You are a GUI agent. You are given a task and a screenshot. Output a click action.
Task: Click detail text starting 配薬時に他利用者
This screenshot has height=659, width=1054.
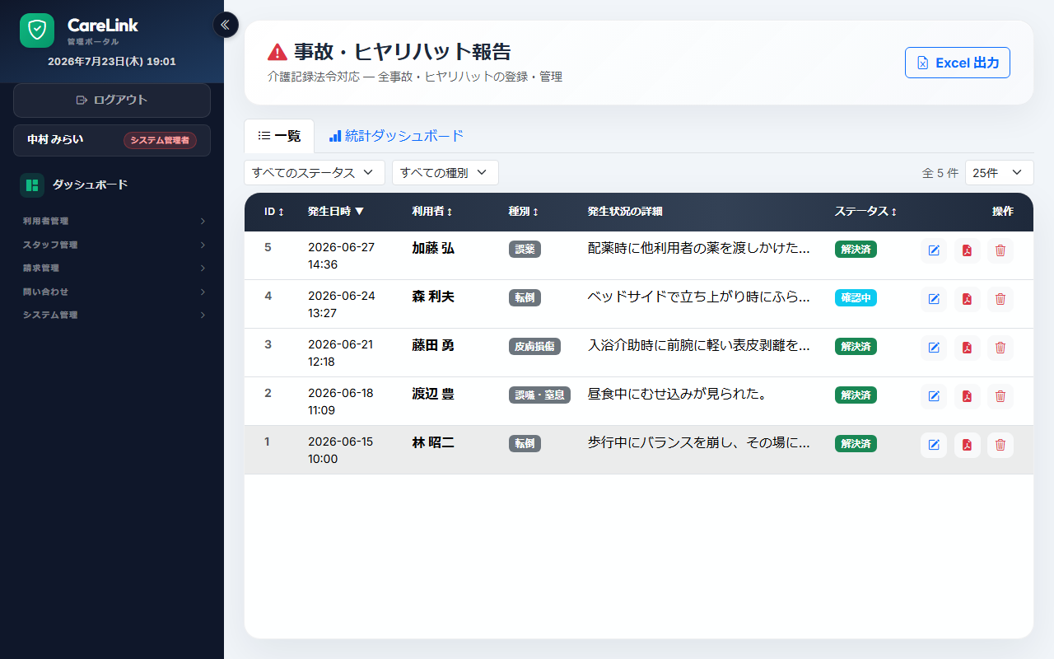pyautogui.click(x=699, y=249)
